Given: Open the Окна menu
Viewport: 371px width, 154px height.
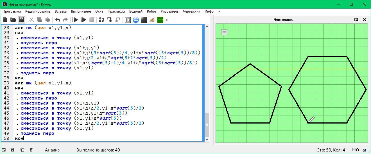Looking at the screenshot, I should (x=99, y=11).
